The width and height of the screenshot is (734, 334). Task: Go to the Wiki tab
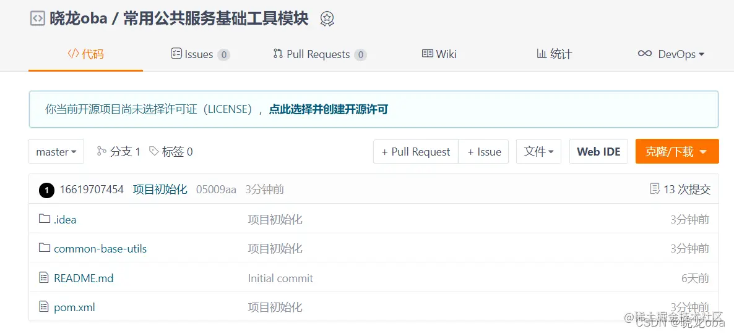439,54
